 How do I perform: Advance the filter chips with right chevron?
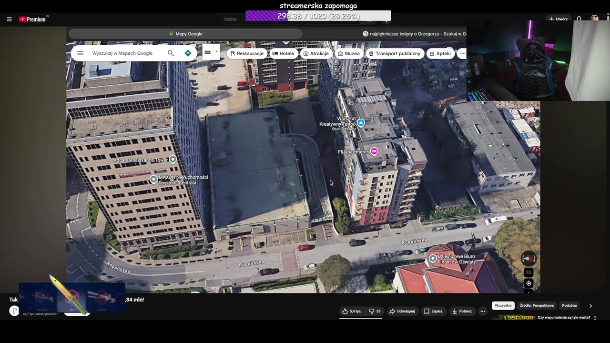coord(590,306)
